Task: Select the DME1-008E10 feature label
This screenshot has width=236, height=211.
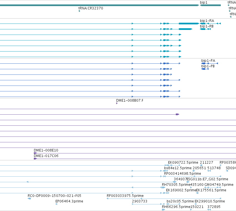Action: (x=46, y=150)
